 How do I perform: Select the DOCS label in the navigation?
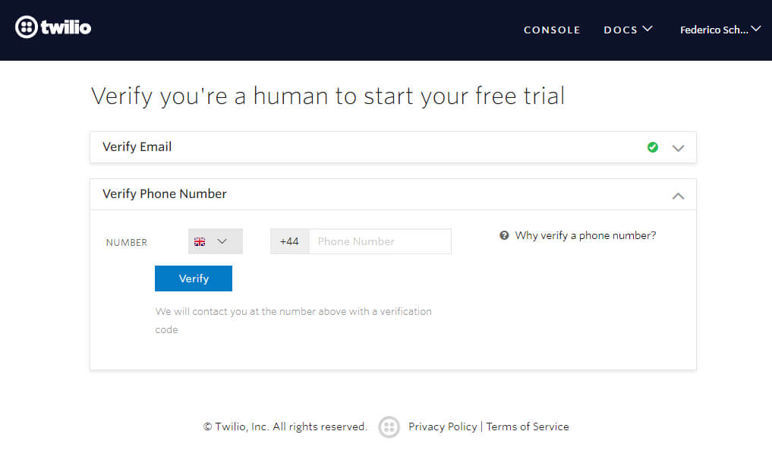(x=620, y=30)
